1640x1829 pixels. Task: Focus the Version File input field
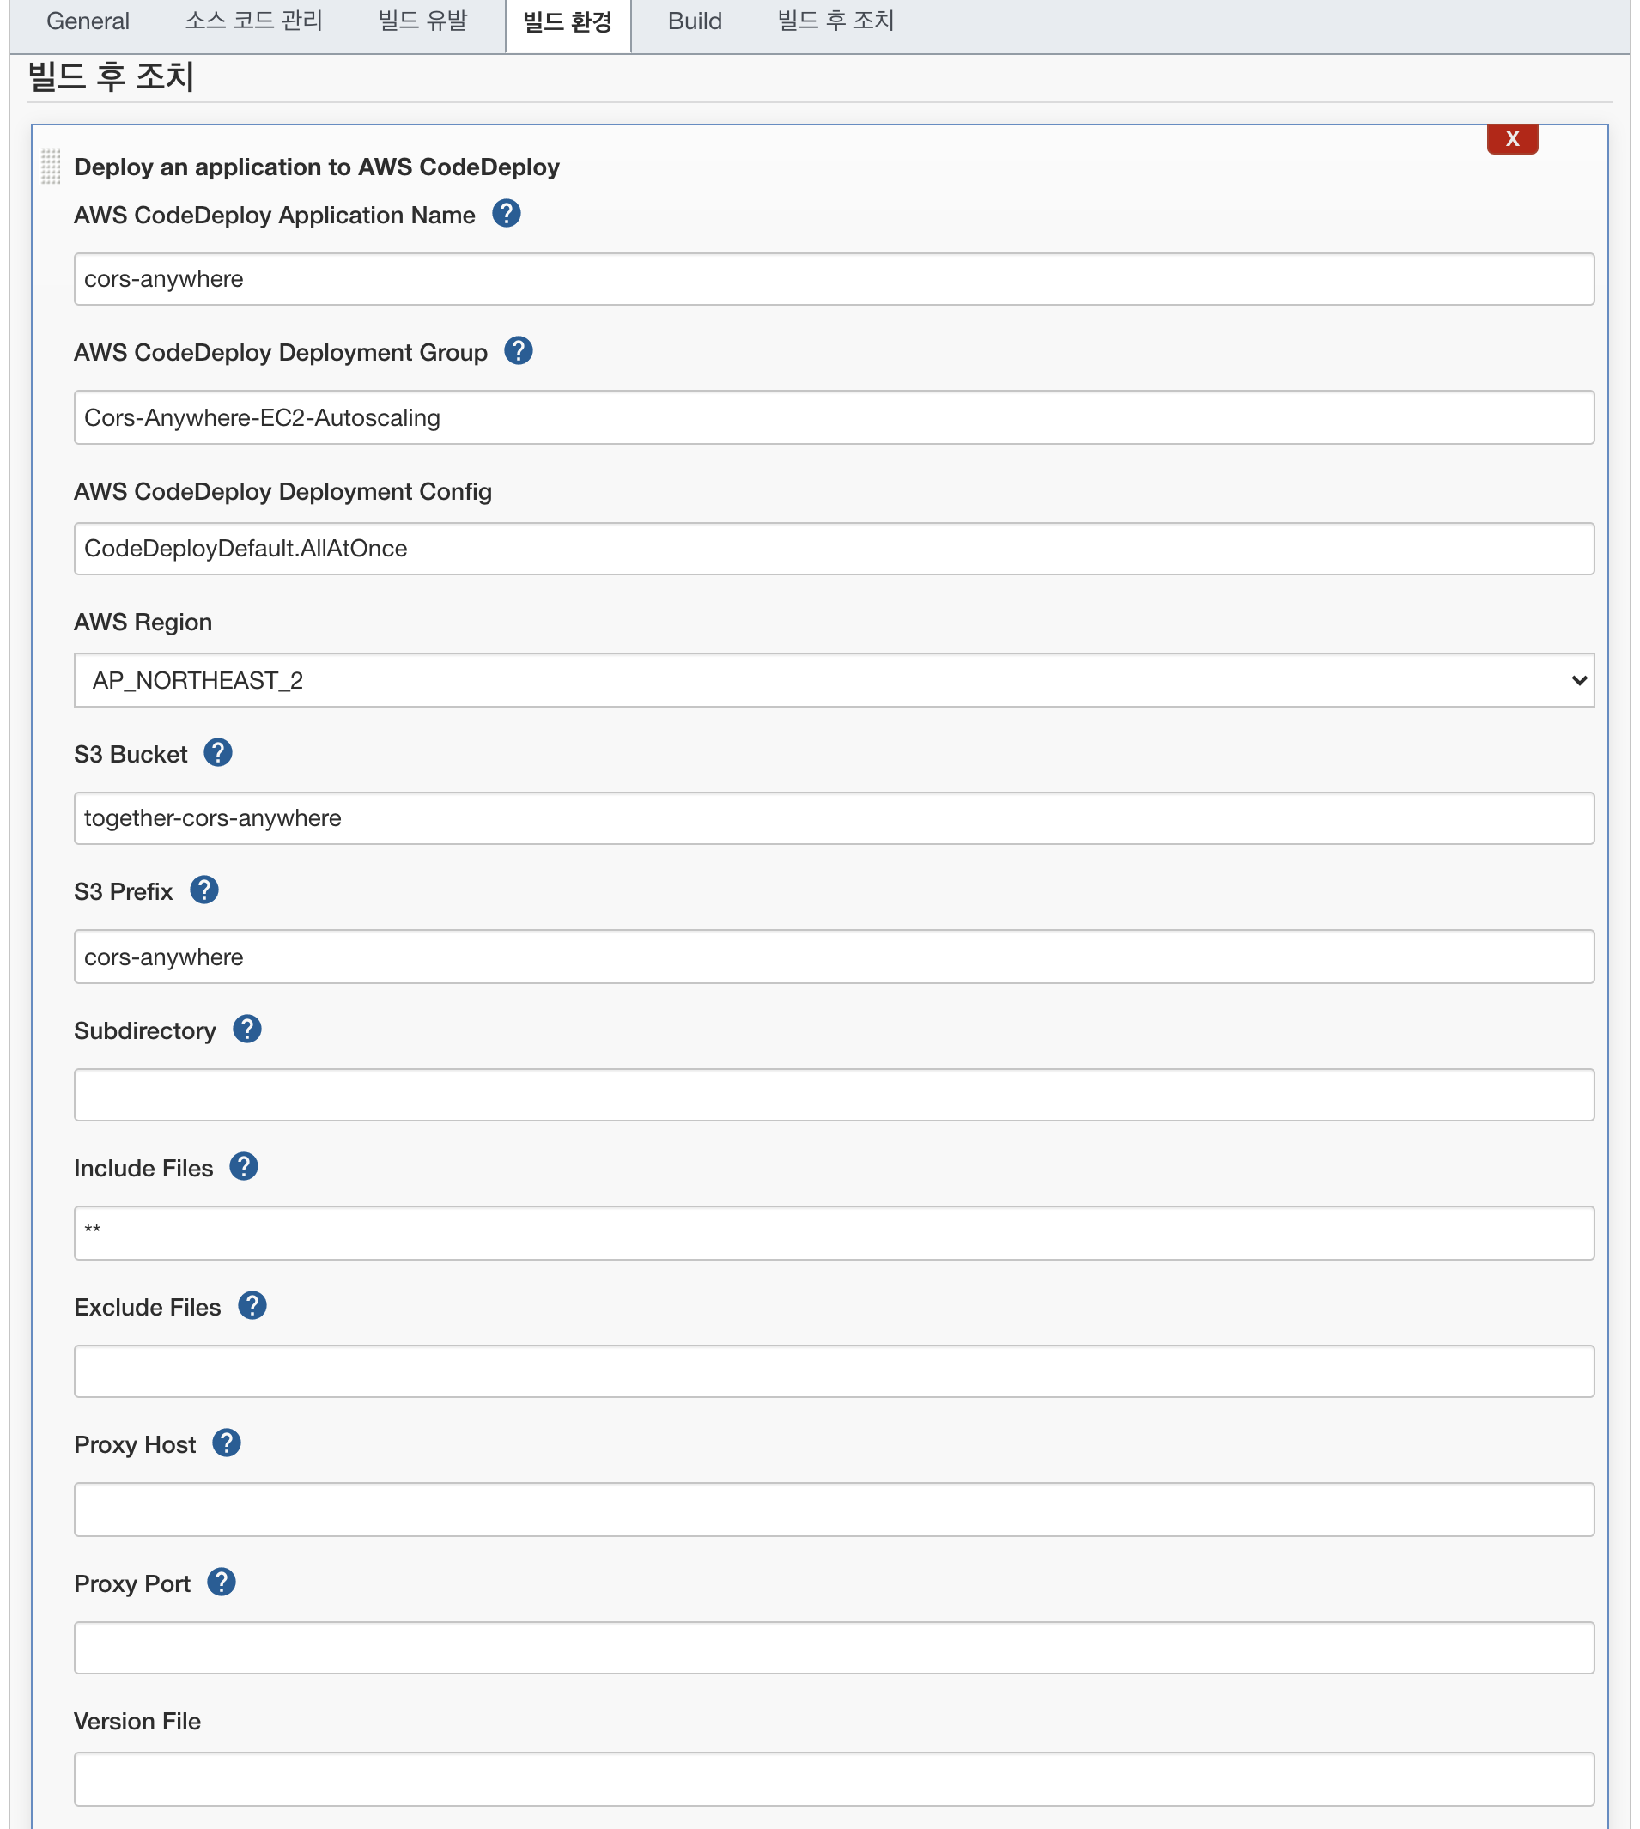click(834, 1779)
